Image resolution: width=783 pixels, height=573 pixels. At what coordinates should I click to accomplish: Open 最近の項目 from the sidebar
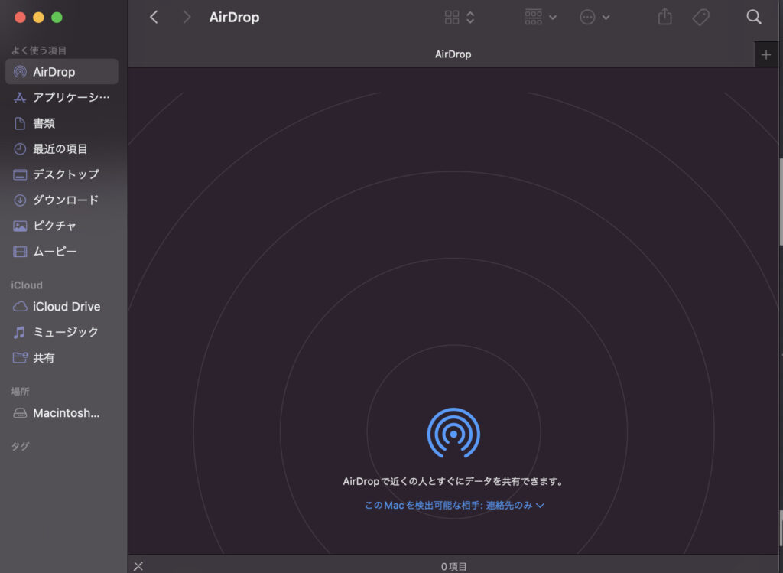62,149
